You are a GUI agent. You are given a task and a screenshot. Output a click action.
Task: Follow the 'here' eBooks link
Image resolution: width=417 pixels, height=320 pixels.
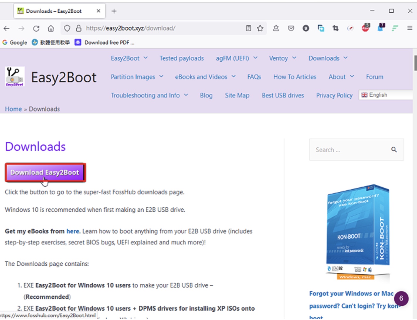[73, 231]
